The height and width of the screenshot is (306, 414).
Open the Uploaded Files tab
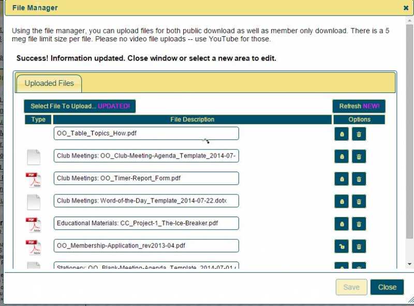(49, 83)
